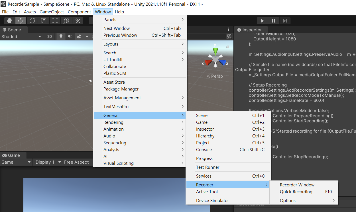
Task: Click the Scene orientation gizmo cube
Action: click(x=216, y=59)
